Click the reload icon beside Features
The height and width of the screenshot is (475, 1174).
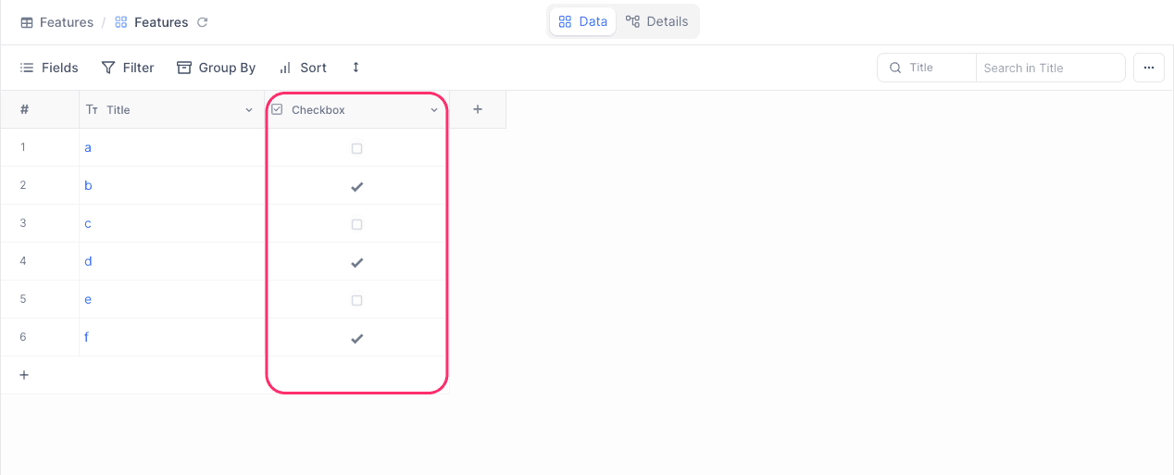tap(203, 22)
